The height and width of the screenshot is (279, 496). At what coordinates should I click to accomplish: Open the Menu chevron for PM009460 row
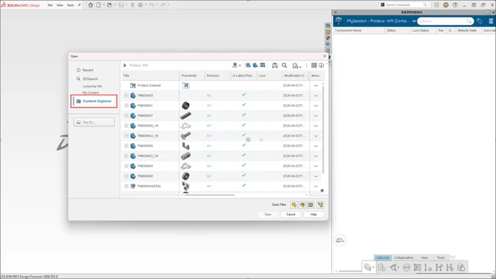(x=316, y=177)
